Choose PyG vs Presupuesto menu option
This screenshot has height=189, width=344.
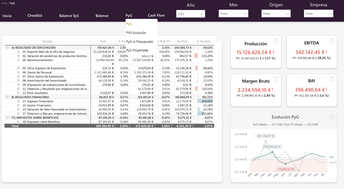(140, 42)
